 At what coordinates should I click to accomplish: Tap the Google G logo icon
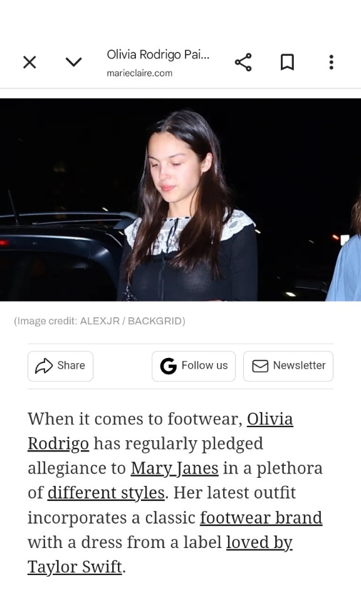168,366
